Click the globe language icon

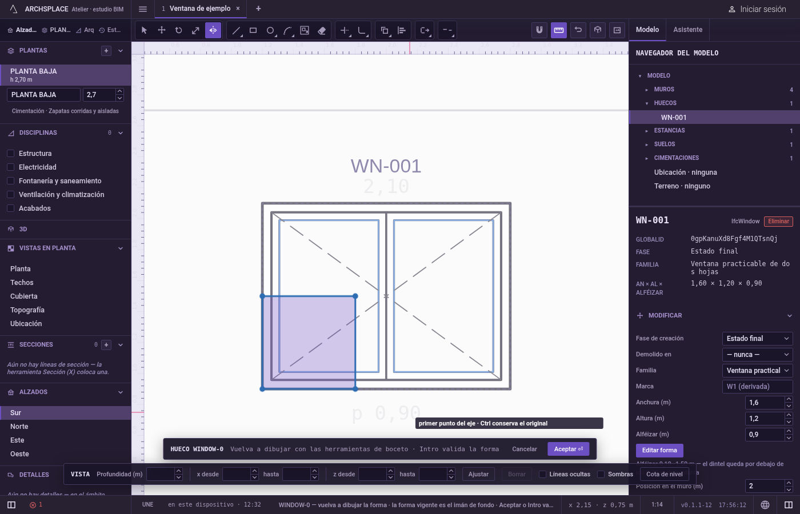[x=765, y=505]
